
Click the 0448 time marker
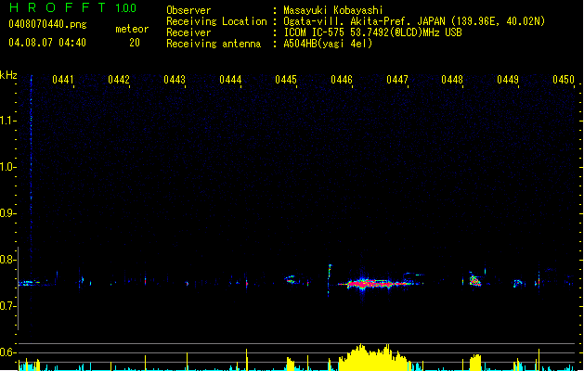pyautogui.click(x=452, y=79)
